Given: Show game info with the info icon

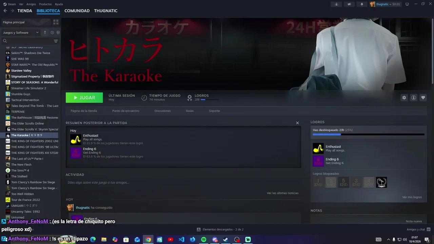Looking at the screenshot, I should tap(414, 98).
